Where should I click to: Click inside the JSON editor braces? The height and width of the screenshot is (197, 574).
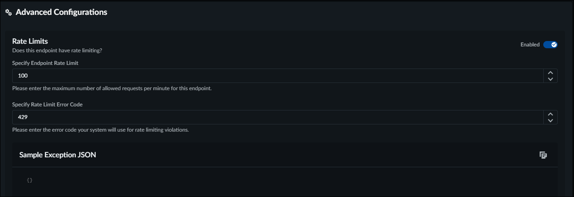point(30,180)
